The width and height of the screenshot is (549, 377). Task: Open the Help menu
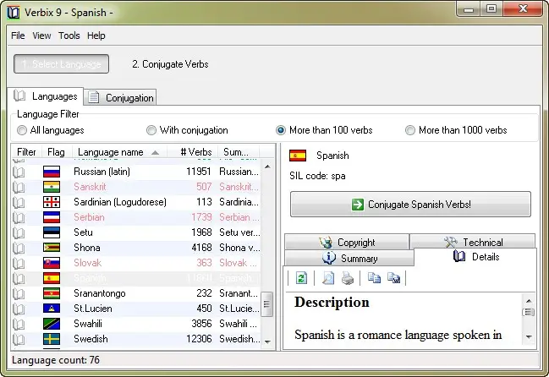96,36
